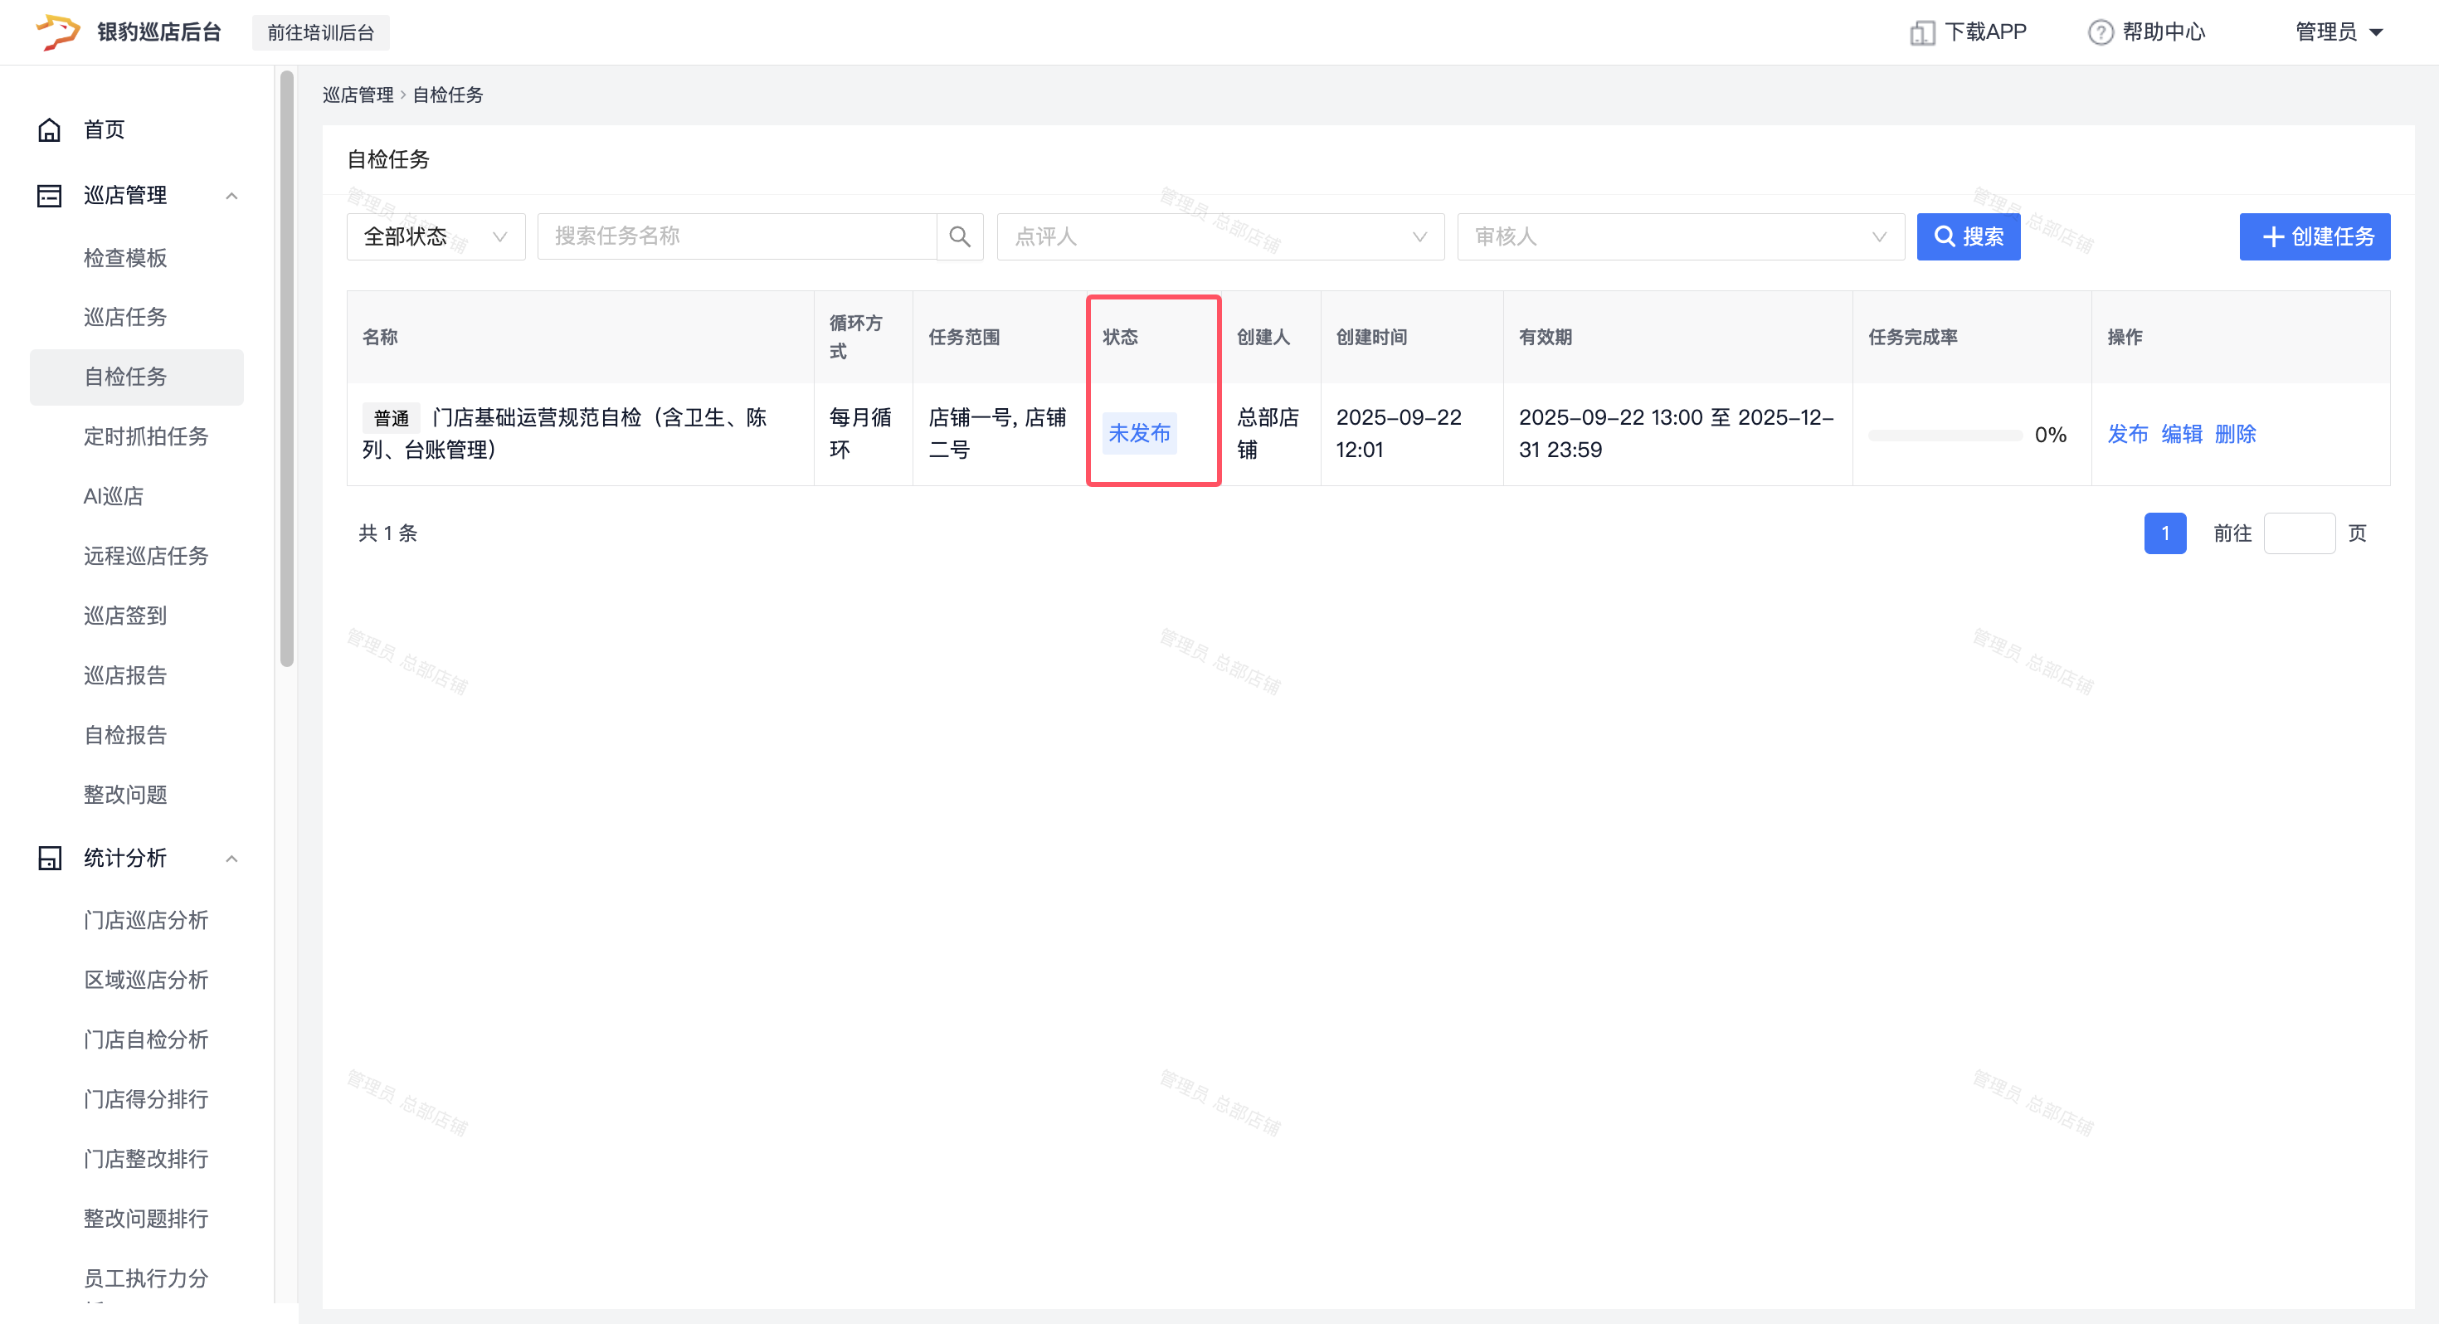The width and height of the screenshot is (2439, 1324).
Task: Click the 帮助中心 question mark icon
Action: tap(2100, 32)
